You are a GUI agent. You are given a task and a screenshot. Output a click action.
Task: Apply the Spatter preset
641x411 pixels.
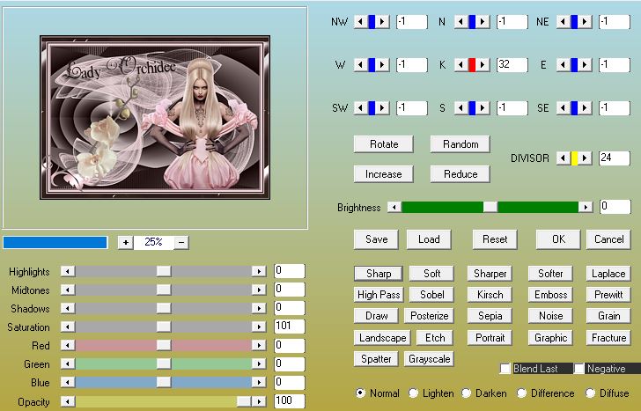pyautogui.click(x=376, y=359)
